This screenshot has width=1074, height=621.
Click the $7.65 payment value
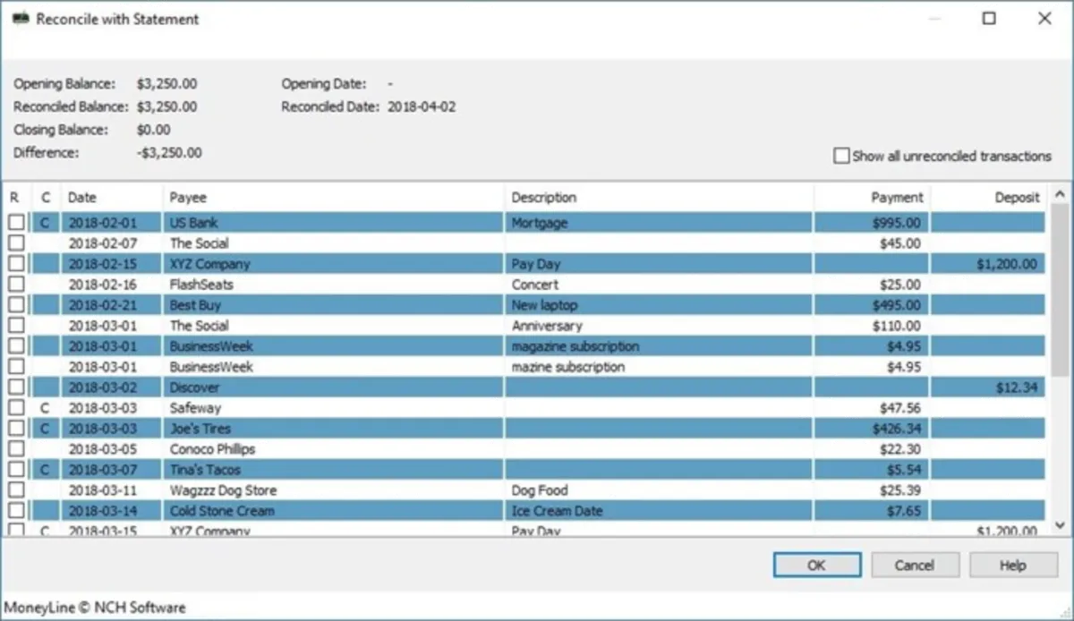click(902, 511)
